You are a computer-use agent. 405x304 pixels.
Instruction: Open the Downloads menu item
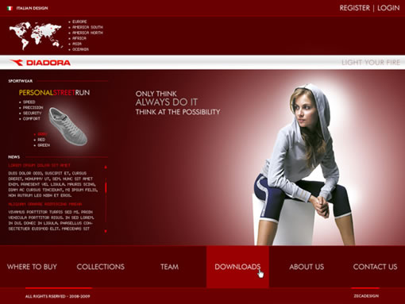click(237, 267)
